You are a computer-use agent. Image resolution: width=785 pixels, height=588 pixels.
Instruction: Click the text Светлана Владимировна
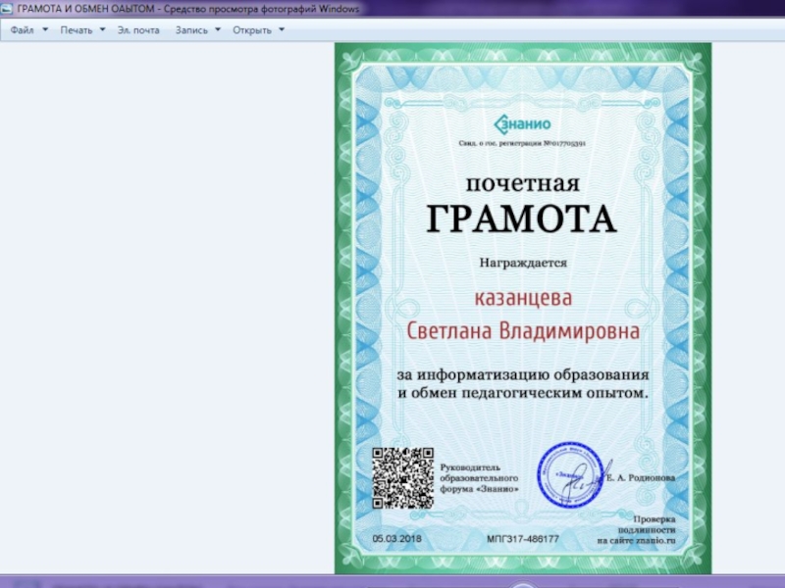point(523,331)
